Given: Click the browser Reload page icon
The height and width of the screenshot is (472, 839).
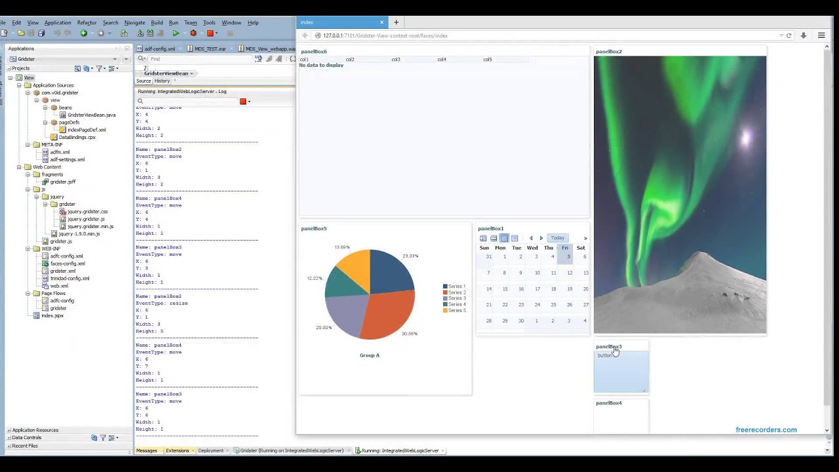Looking at the screenshot, I should (x=789, y=35).
